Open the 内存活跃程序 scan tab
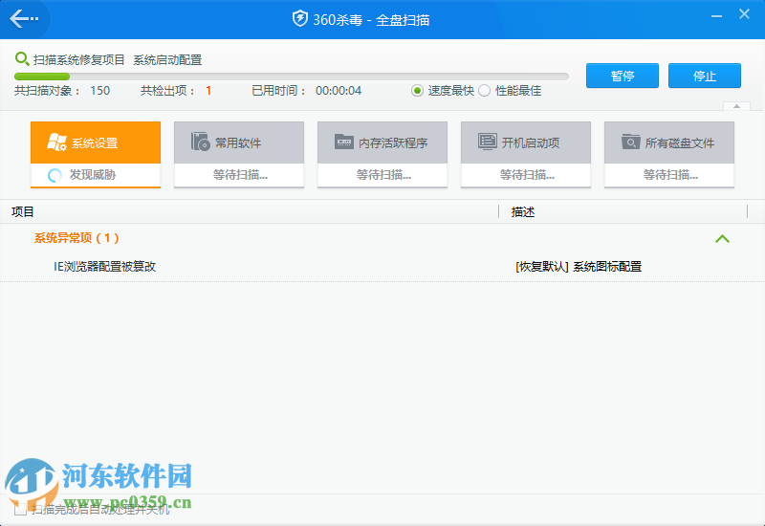Viewport: 765px width, 526px height. tap(382, 142)
